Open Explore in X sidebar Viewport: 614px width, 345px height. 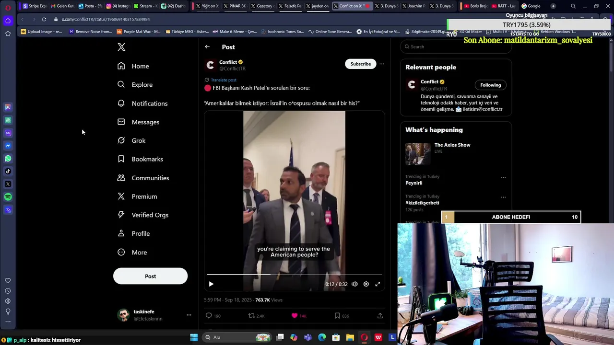tap(135, 85)
